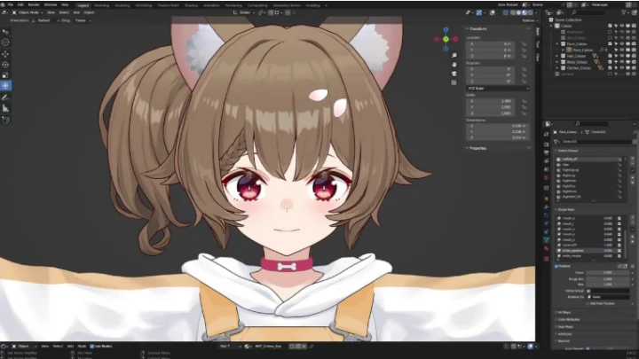Screen dimensions: 639x359
Task: Click the Select Box tweak tool icon
Action: click(5, 32)
